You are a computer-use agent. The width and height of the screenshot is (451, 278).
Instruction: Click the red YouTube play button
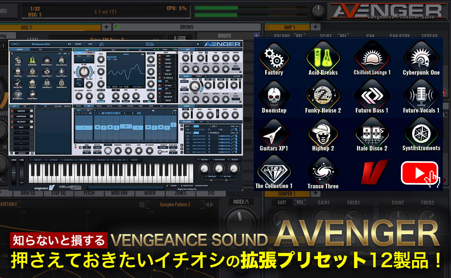point(420,173)
